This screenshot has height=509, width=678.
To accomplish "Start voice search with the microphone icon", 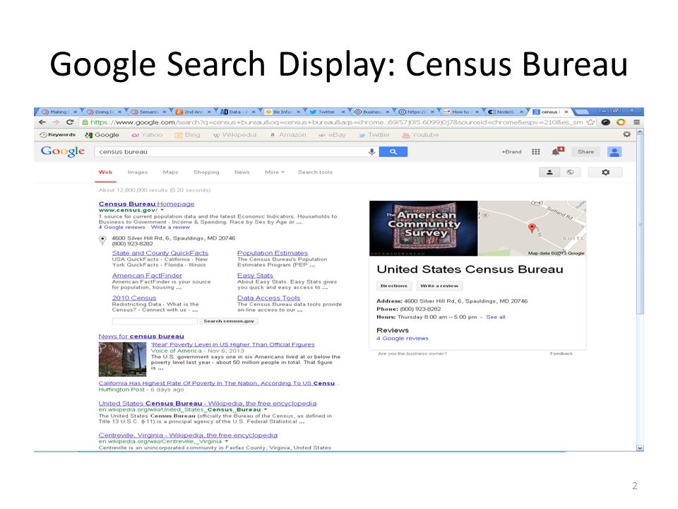I will tap(371, 151).
